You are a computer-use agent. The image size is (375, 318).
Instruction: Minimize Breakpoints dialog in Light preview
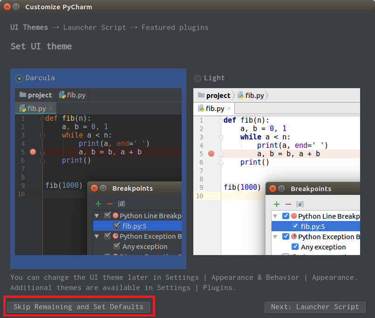coord(281,189)
